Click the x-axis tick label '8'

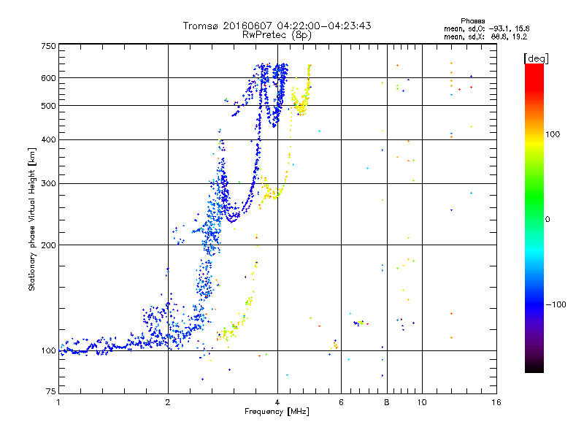tap(387, 402)
